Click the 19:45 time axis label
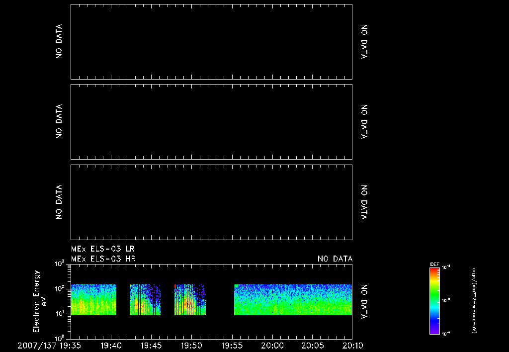The image size is (509, 352). click(151, 346)
